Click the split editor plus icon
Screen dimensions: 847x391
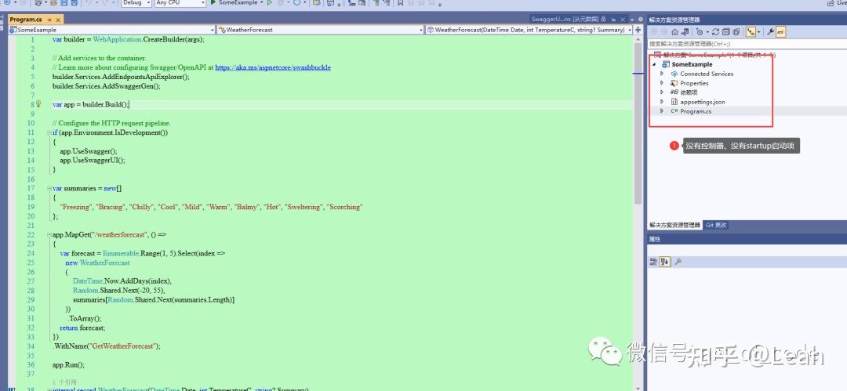[638, 30]
